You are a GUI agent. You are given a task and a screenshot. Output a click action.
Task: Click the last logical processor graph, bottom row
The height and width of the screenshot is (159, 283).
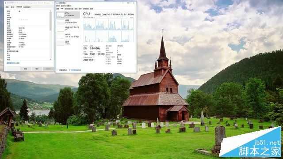pyautogui.click(x=128, y=36)
